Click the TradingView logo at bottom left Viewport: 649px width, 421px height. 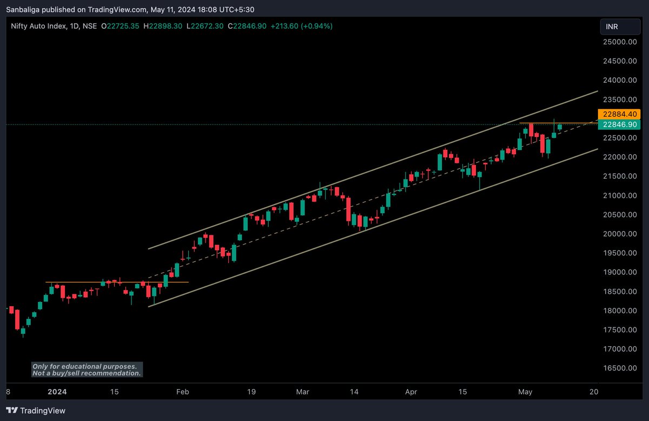point(36,411)
